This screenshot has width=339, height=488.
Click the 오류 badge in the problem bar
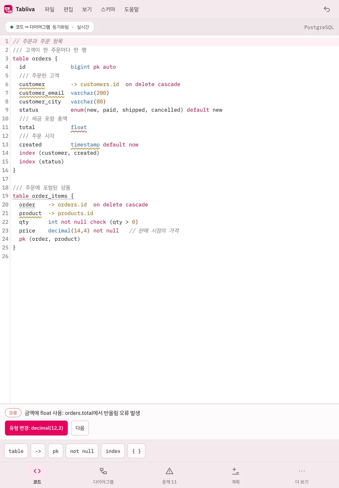point(13,413)
